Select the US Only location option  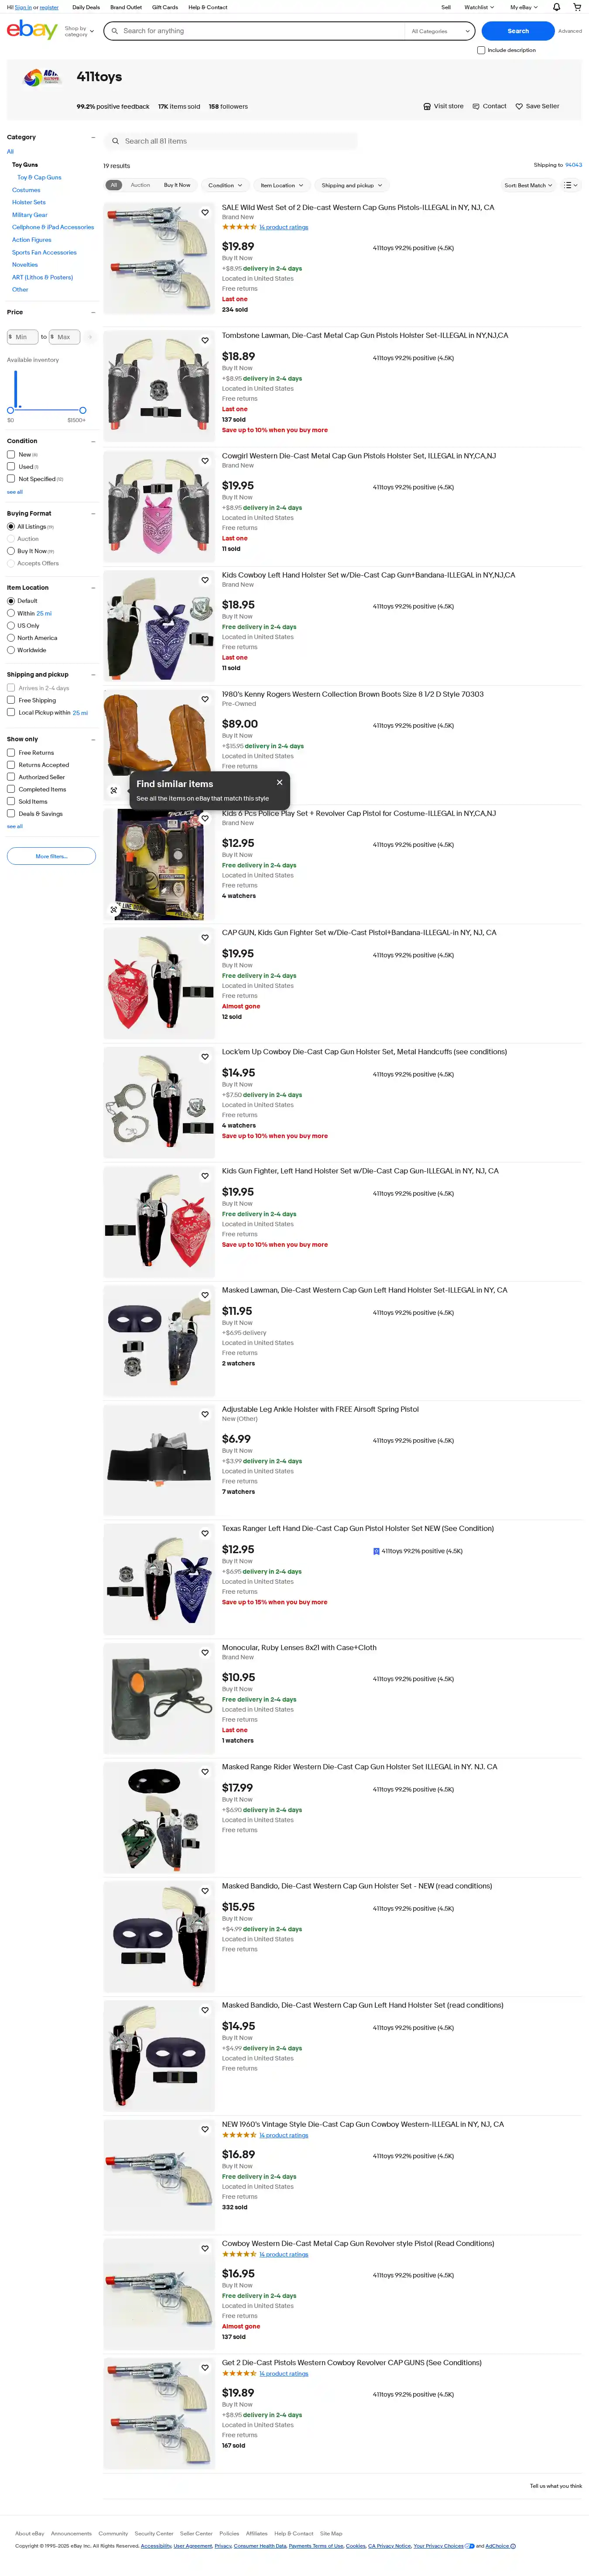pyautogui.click(x=11, y=625)
